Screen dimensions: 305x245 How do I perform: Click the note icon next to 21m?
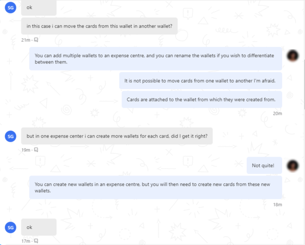(36, 40)
